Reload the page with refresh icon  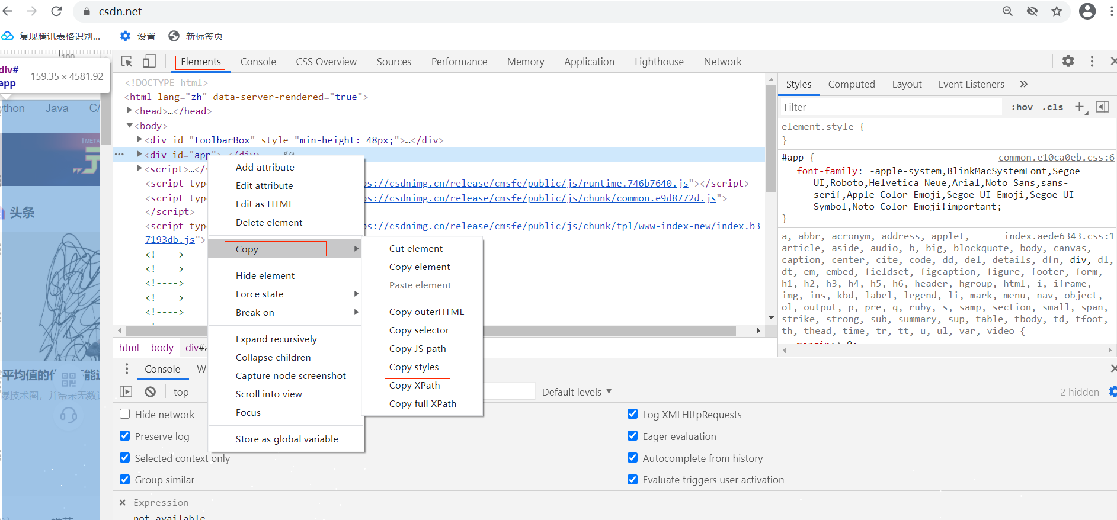[56, 11]
